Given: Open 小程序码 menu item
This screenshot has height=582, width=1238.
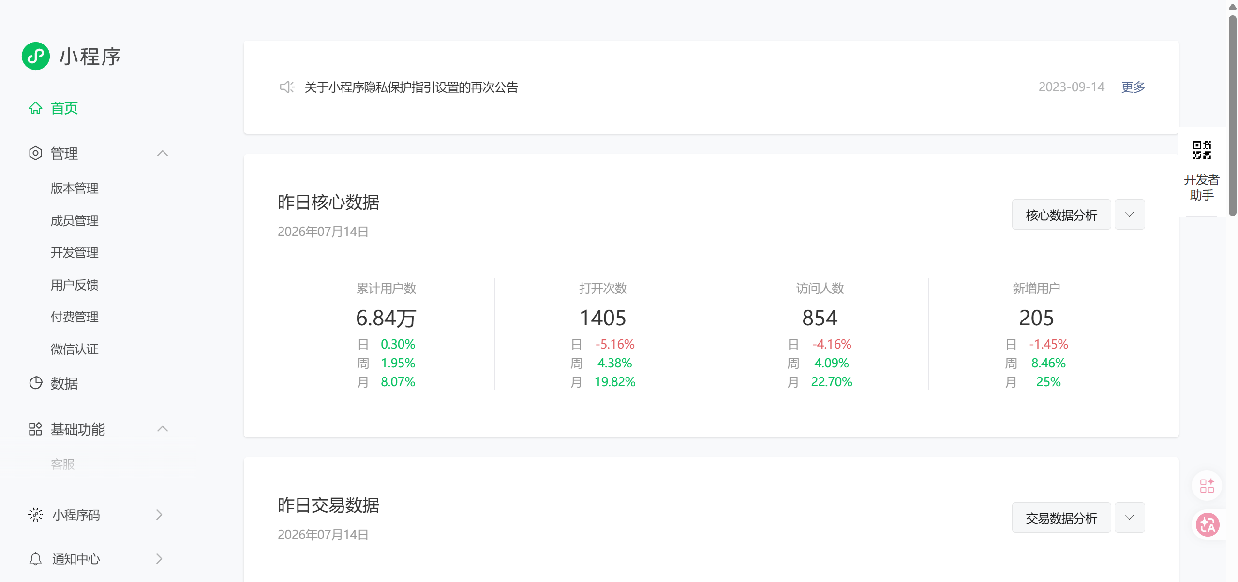Looking at the screenshot, I should pyautogui.click(x=76, y=515).
